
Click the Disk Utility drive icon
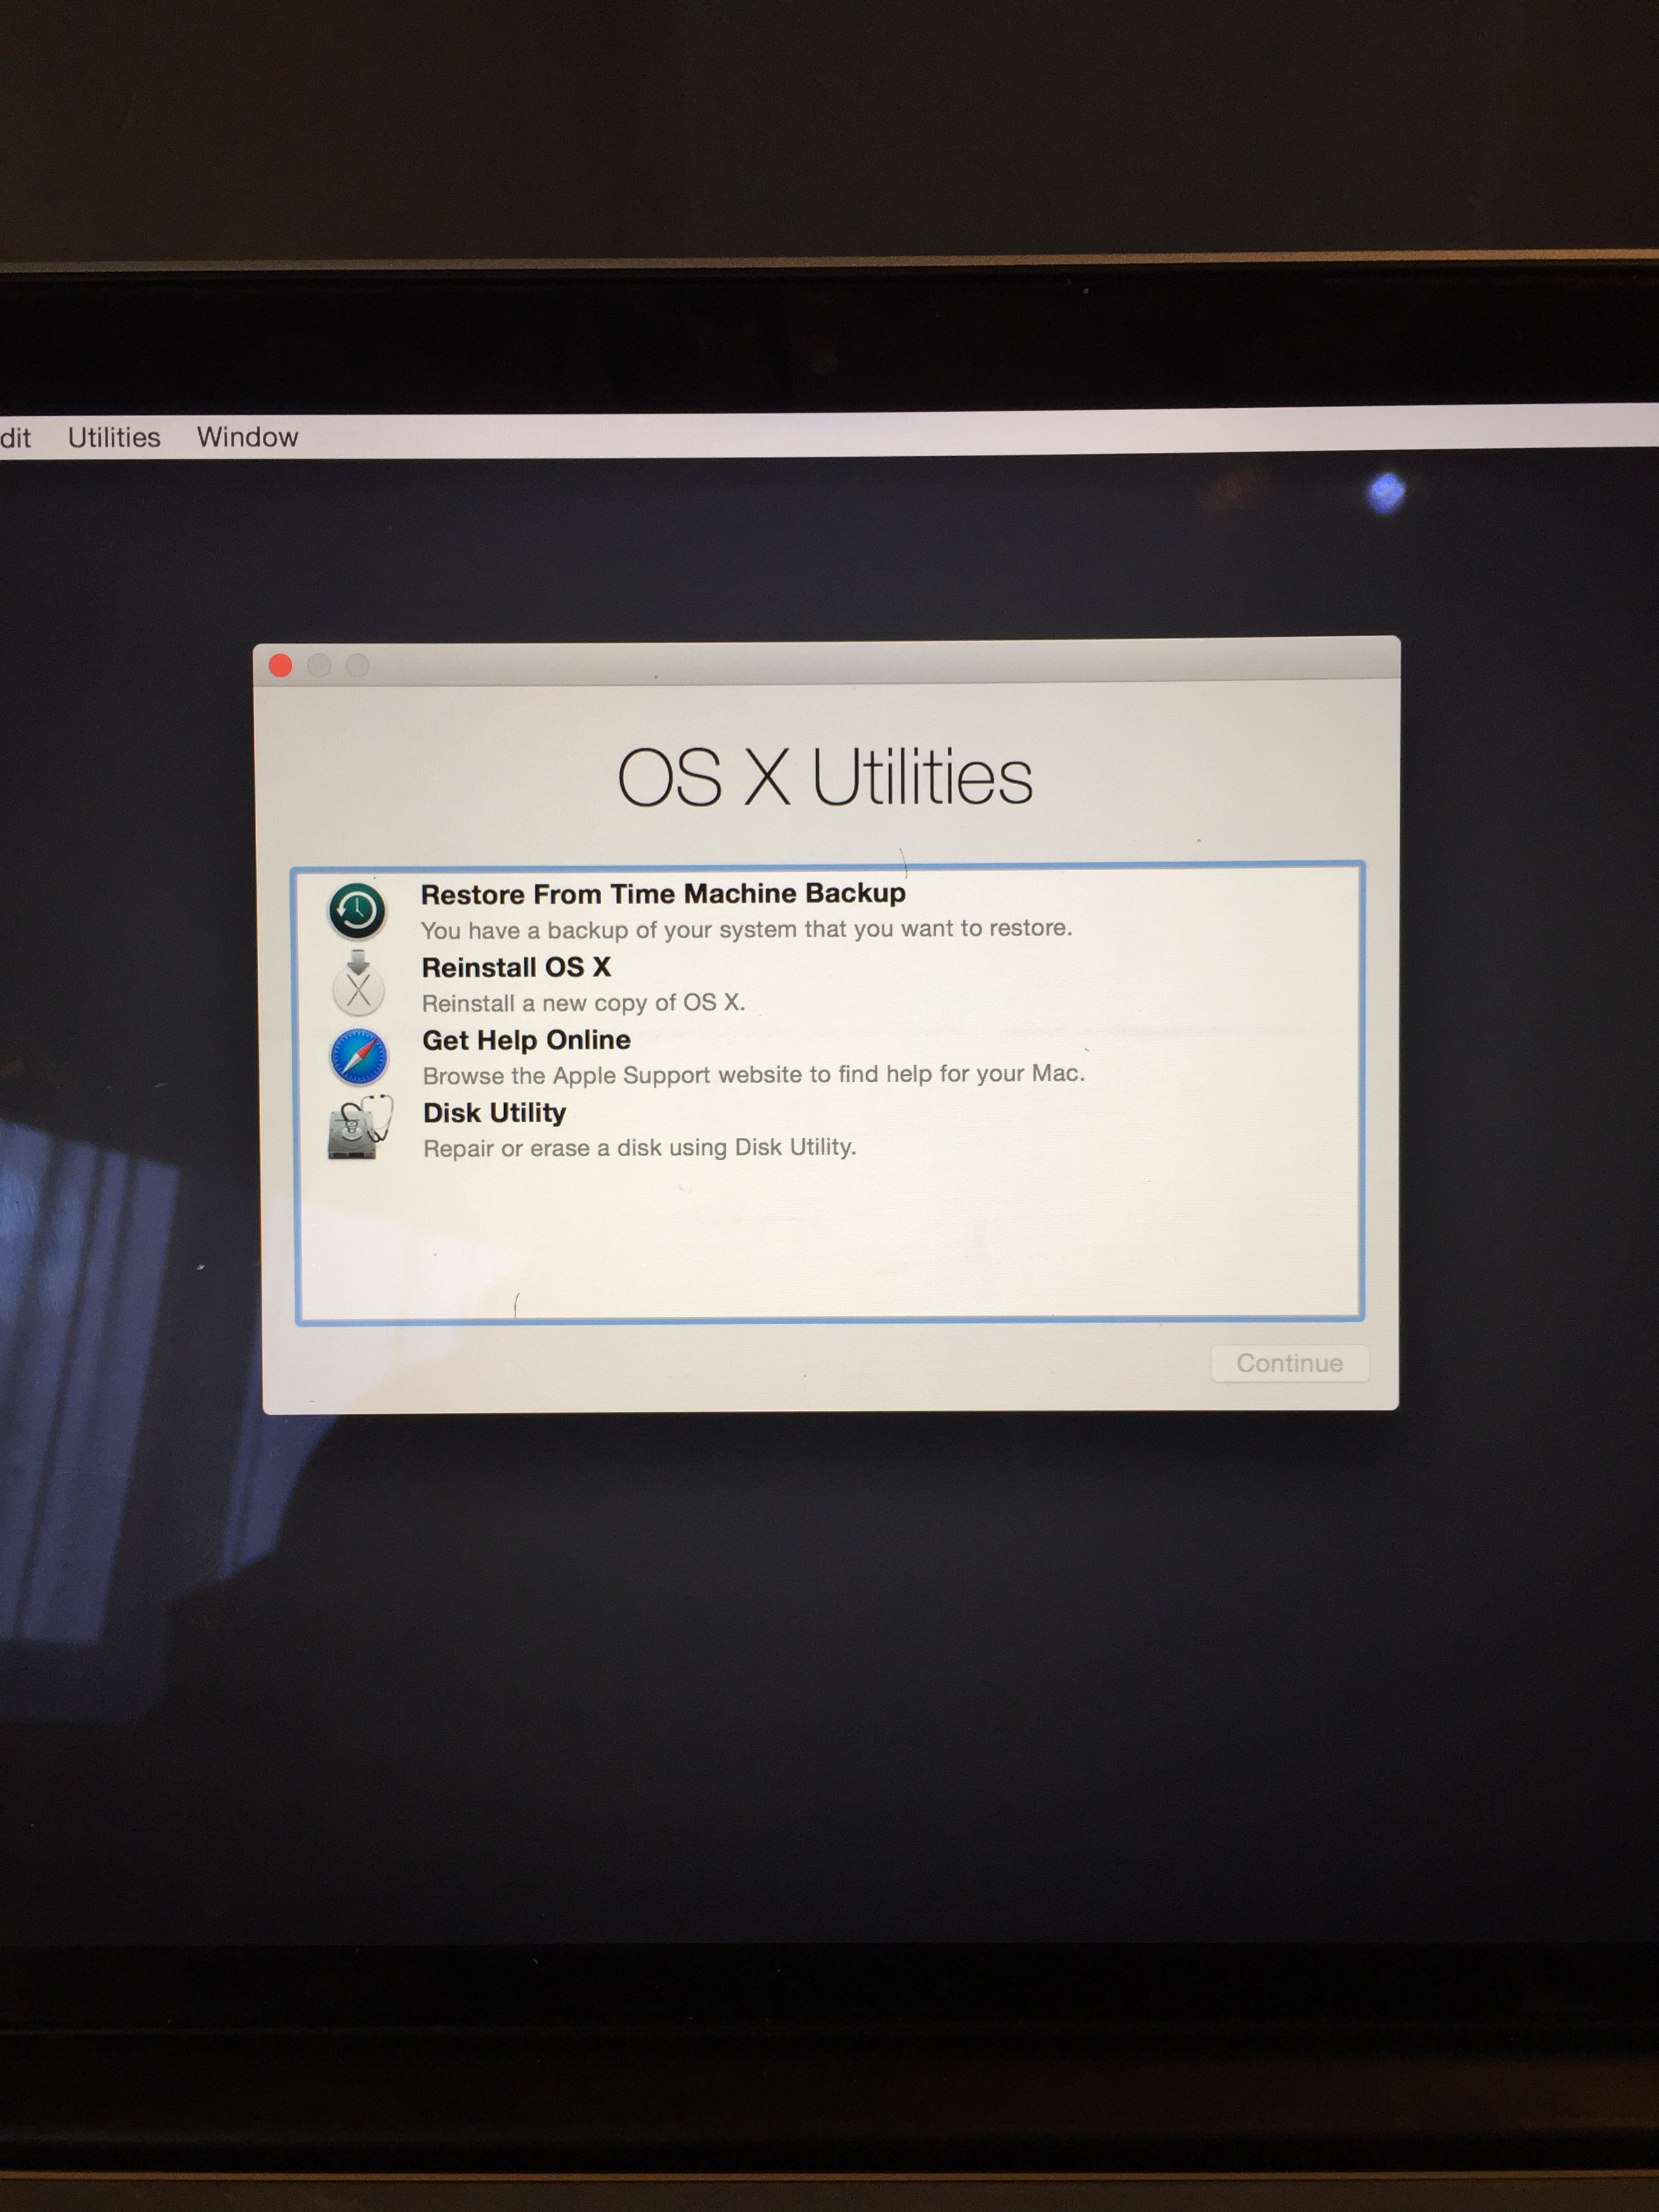point(360,1128)
